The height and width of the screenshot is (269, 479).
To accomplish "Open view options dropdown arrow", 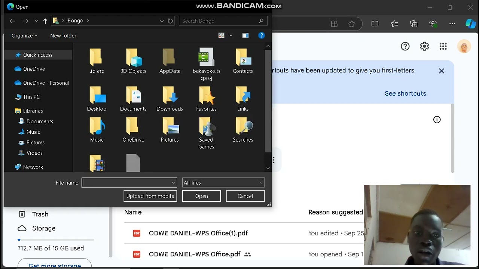I will tap(231, 35).
